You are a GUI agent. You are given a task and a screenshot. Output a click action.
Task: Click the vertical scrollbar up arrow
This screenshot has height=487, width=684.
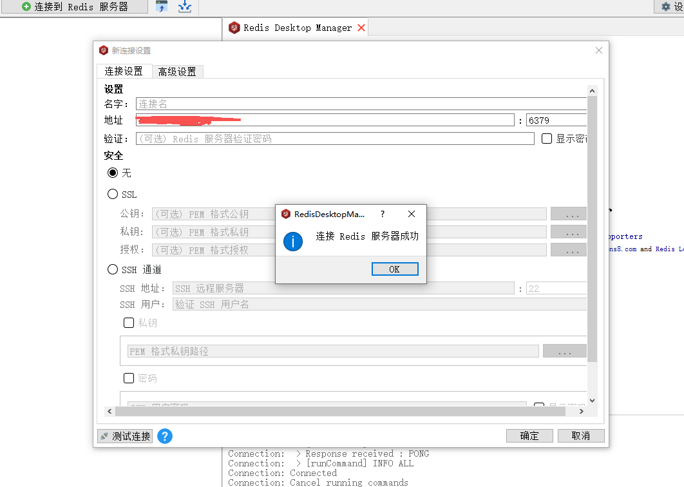[592, 91]
